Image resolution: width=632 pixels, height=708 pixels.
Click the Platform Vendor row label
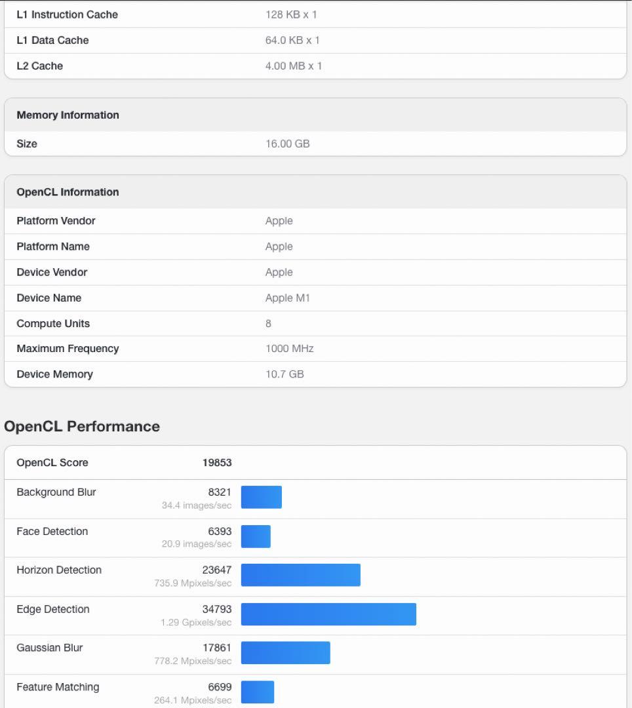pyautogui.click(x=56, y=221)
